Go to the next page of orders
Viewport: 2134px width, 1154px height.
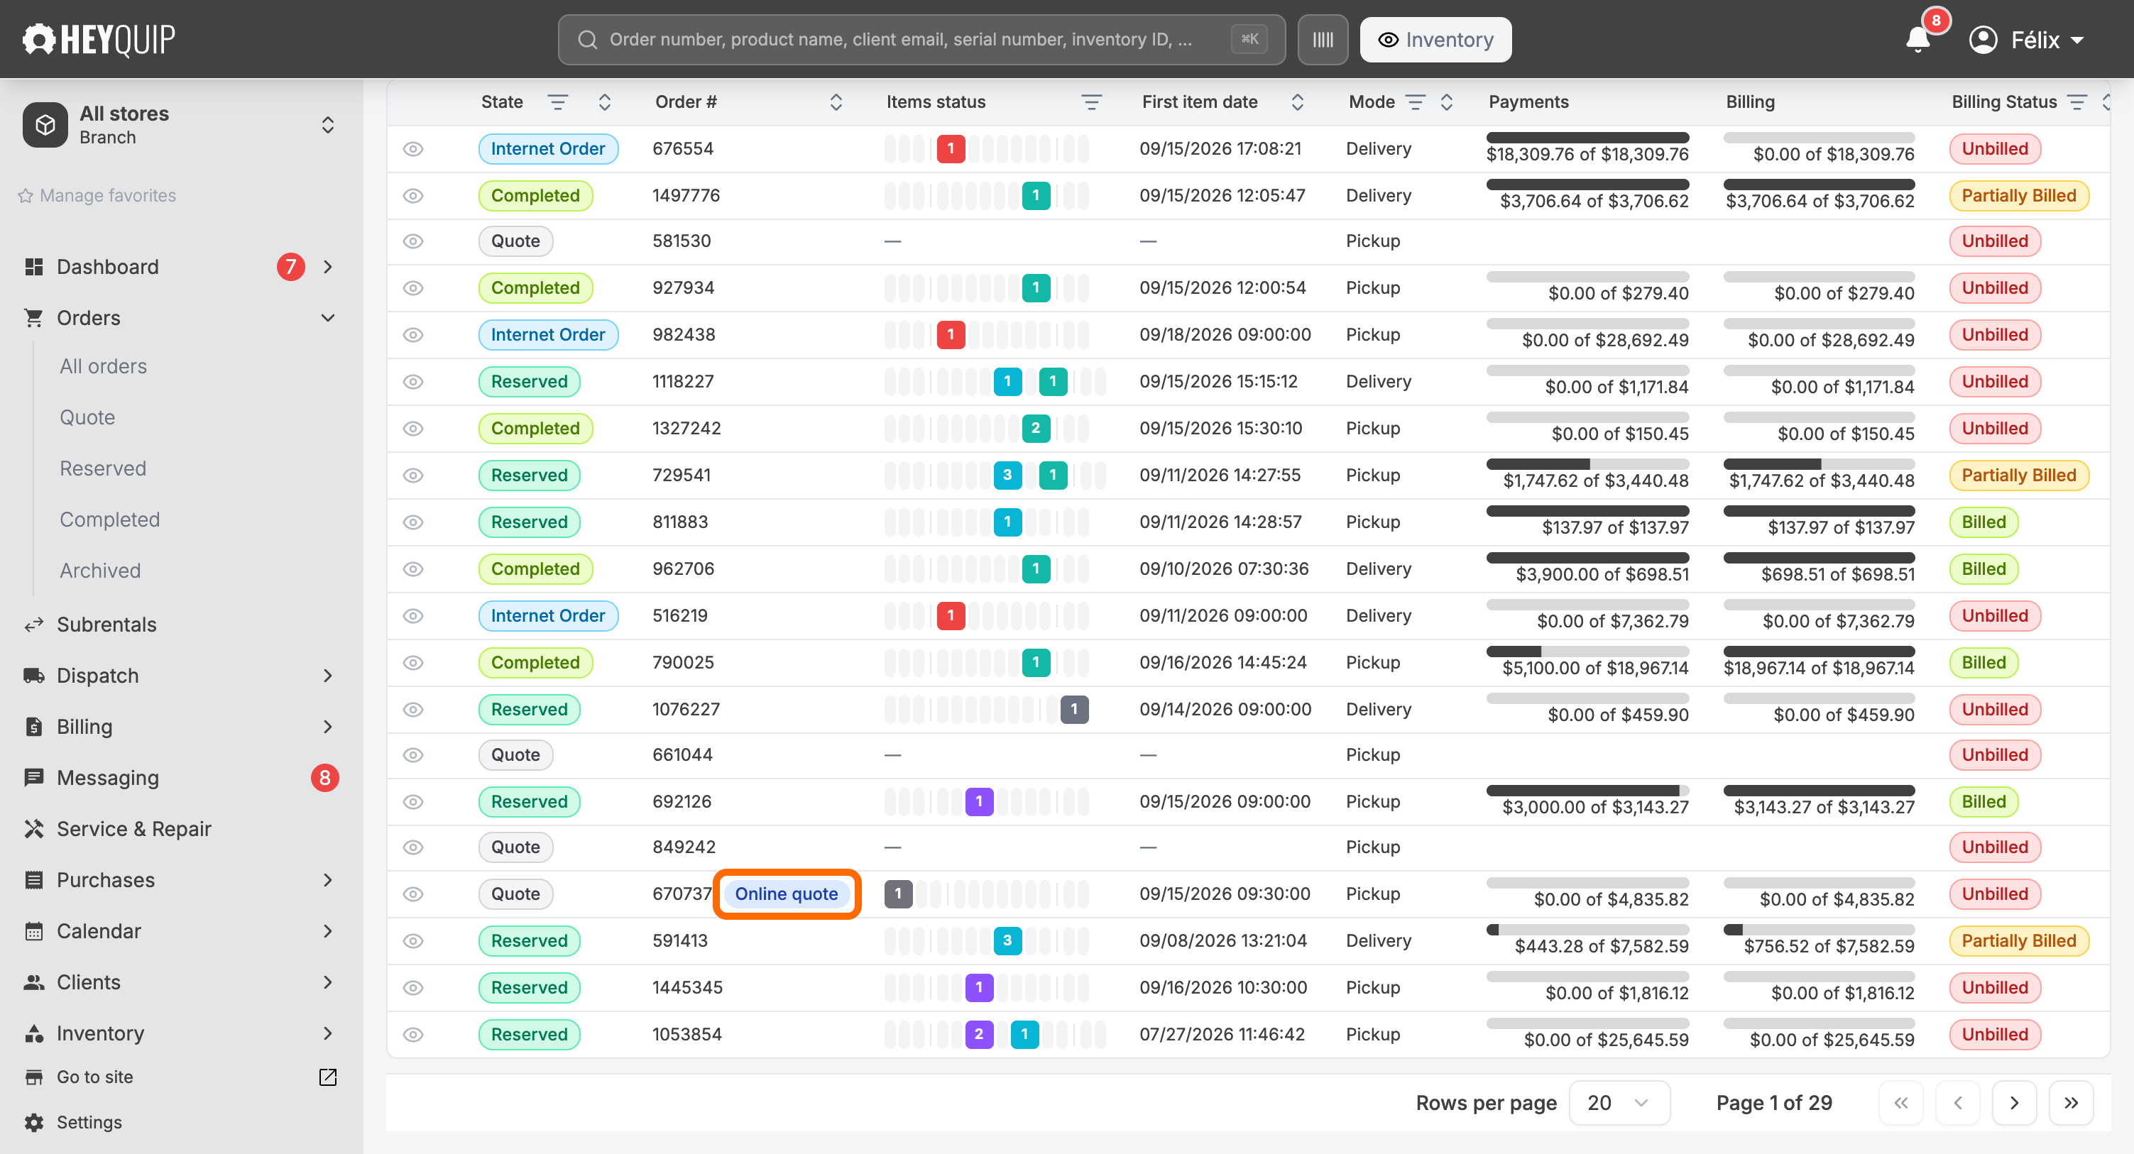2014,1103
